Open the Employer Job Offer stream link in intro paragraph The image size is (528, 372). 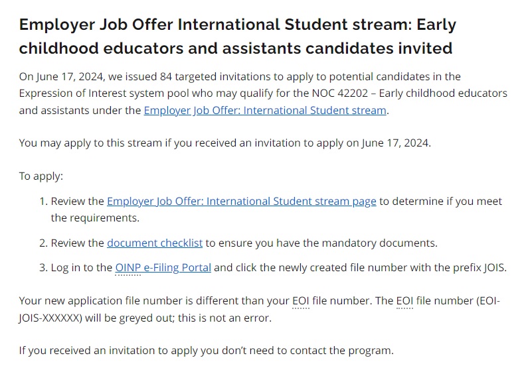[x=265, y=110]
